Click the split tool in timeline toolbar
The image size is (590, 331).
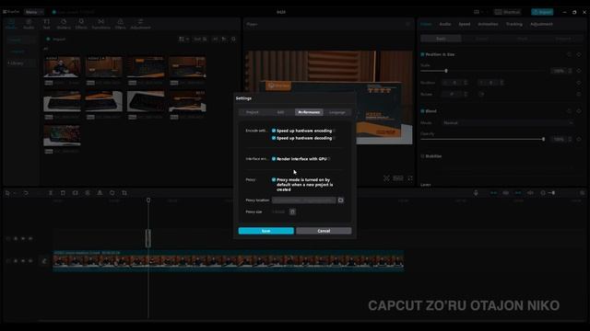51,193
